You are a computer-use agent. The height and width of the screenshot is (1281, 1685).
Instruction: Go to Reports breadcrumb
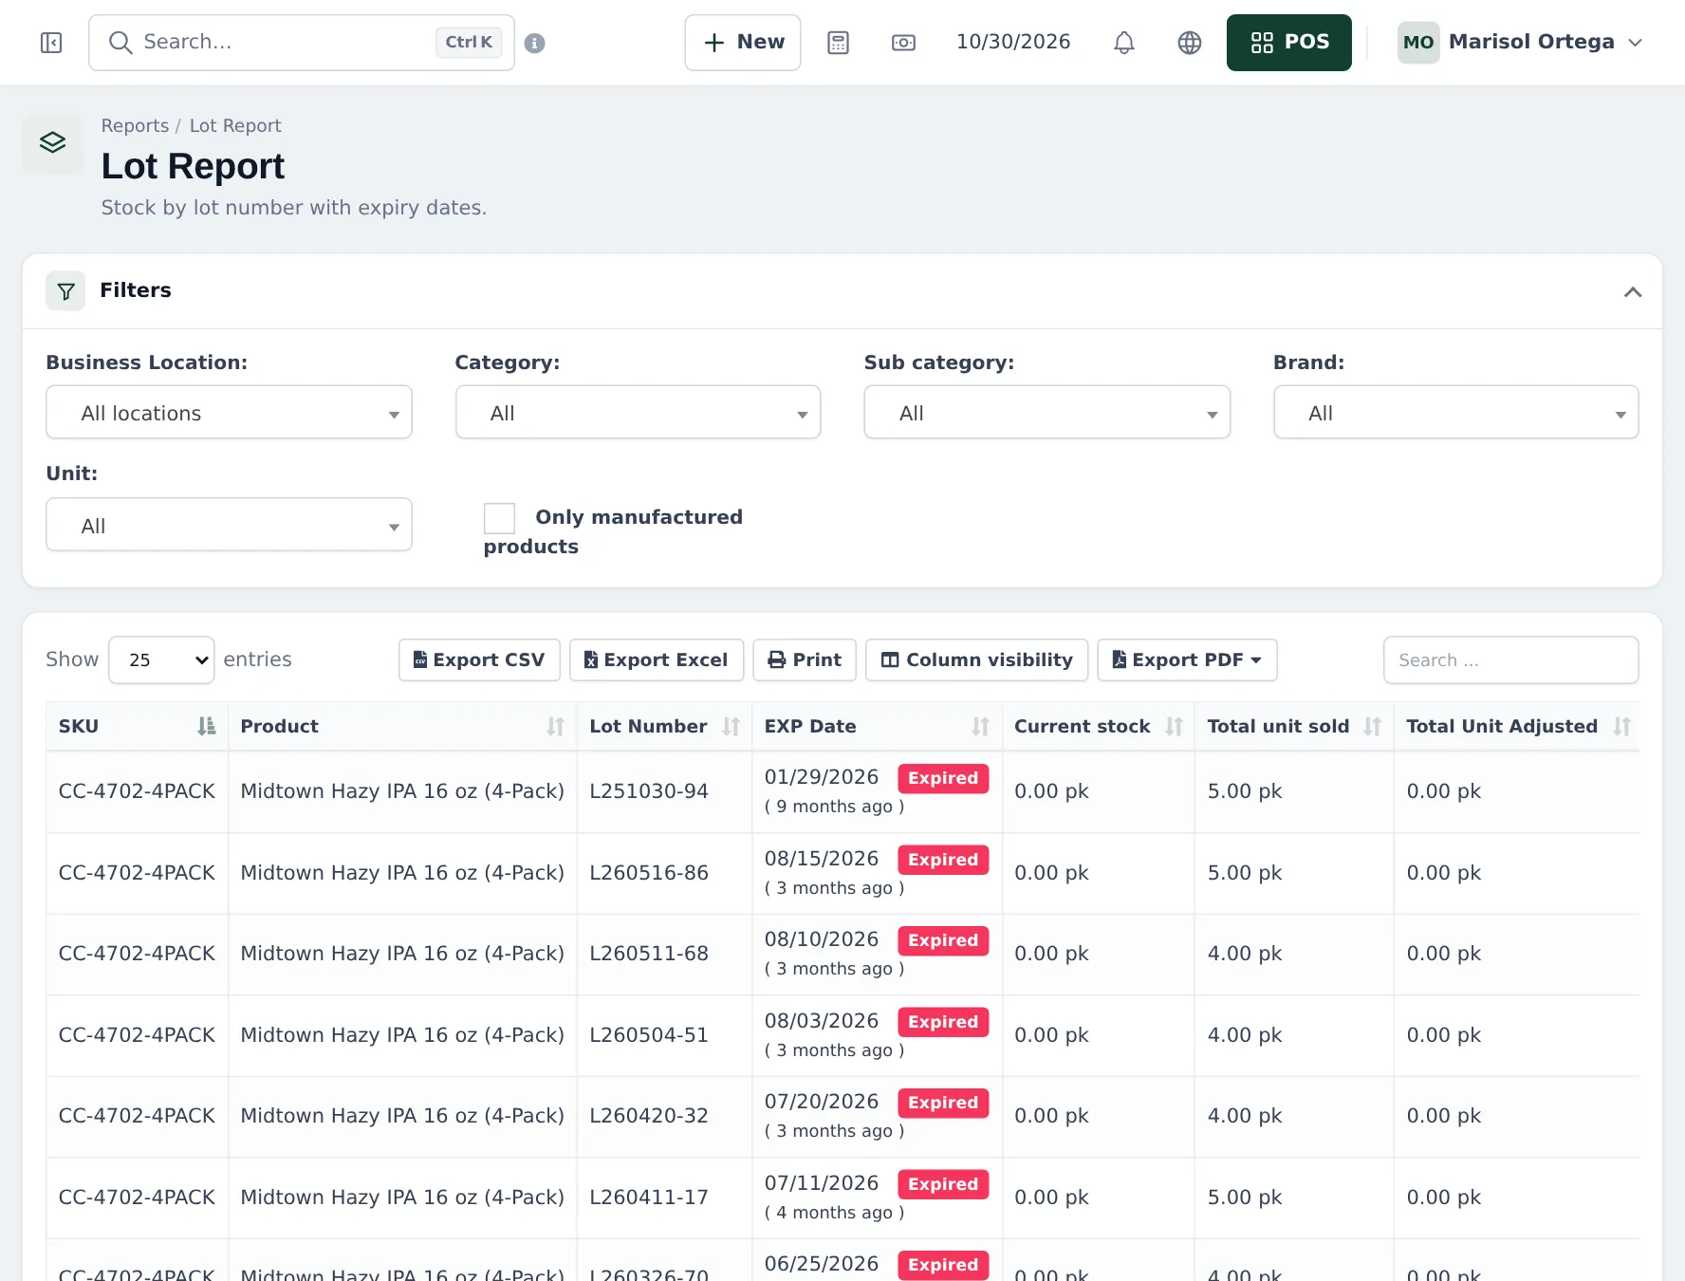(x=135, y=126)
